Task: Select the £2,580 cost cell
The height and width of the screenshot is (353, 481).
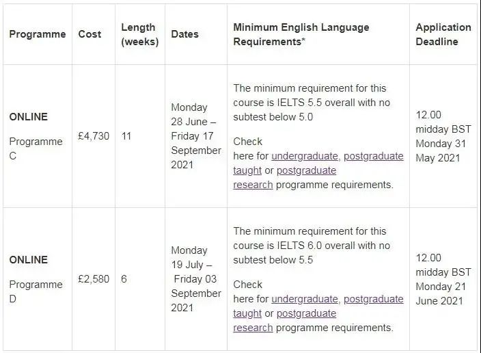Action: tap(94, 279)
